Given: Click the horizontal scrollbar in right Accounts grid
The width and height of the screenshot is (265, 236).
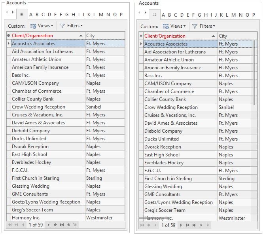Looking at the screenshot, I should [155, 218].
